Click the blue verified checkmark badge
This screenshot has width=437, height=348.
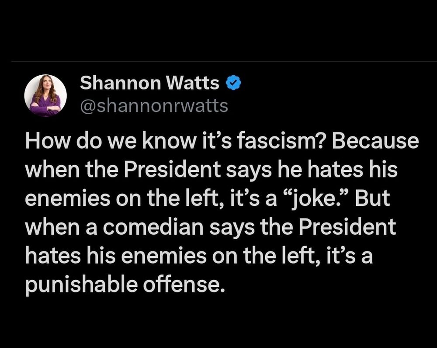[233, 83]
